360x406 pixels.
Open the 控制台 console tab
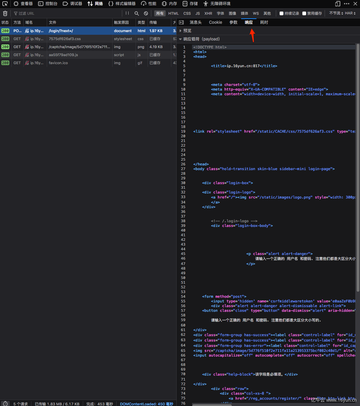pos(48,4)
